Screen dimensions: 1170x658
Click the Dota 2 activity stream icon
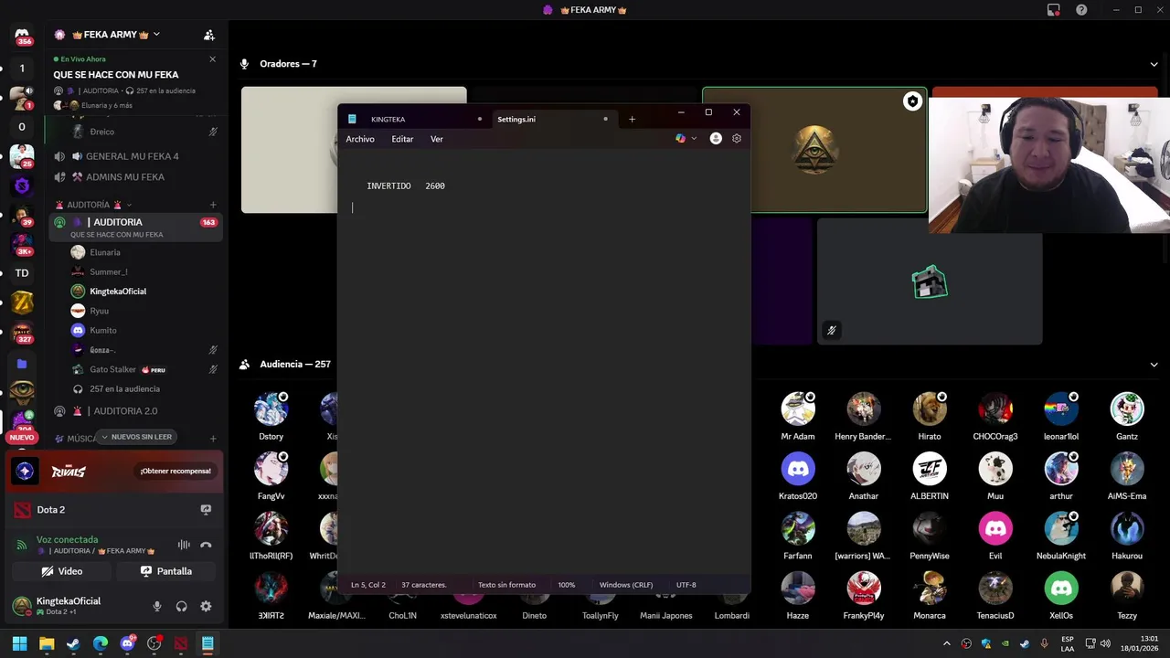tap(206, 510)
